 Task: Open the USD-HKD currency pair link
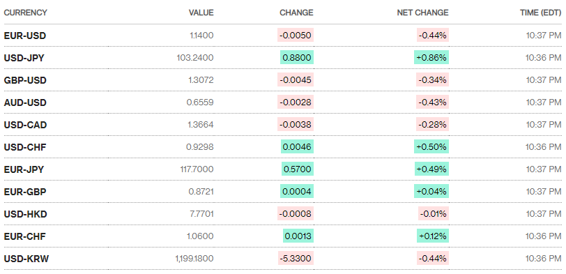coord(25,214)
